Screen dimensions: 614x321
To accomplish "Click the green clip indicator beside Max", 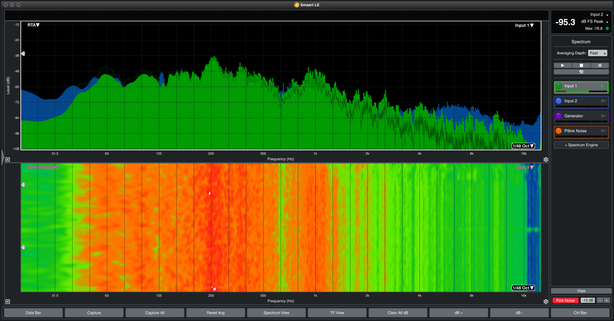I will (607, 28).
